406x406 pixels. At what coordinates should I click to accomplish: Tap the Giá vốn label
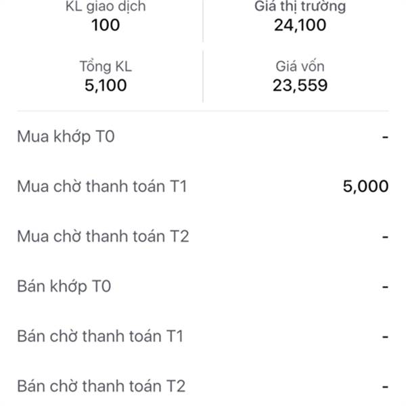tap(300, 66)
